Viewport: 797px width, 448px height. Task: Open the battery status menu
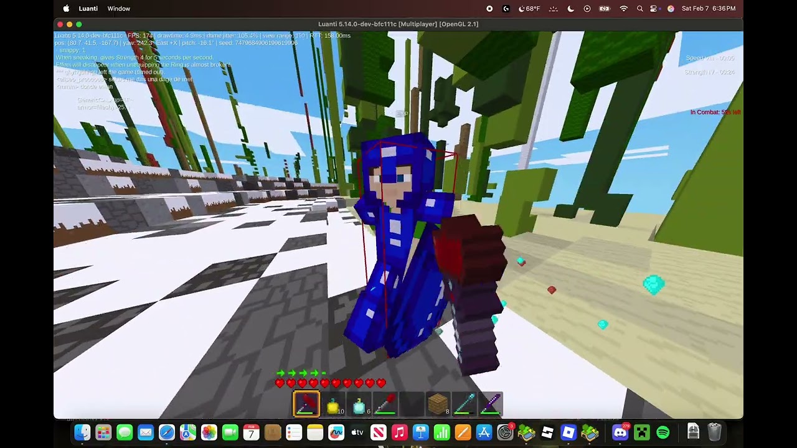[x=605, y=9]
